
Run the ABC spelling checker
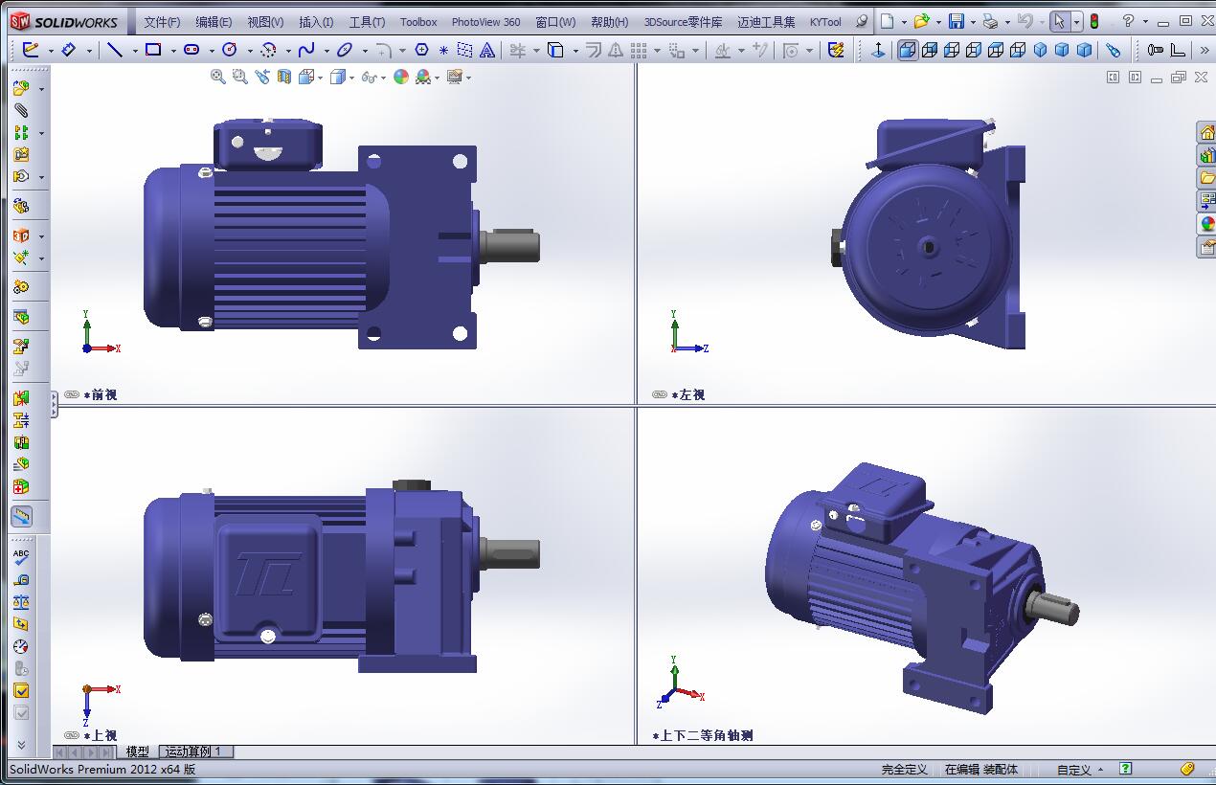(x=21, y=555)
